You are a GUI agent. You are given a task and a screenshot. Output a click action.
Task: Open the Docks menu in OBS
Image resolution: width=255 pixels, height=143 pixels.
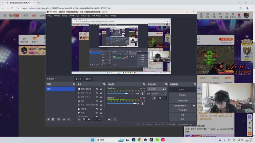pos(74,16)
